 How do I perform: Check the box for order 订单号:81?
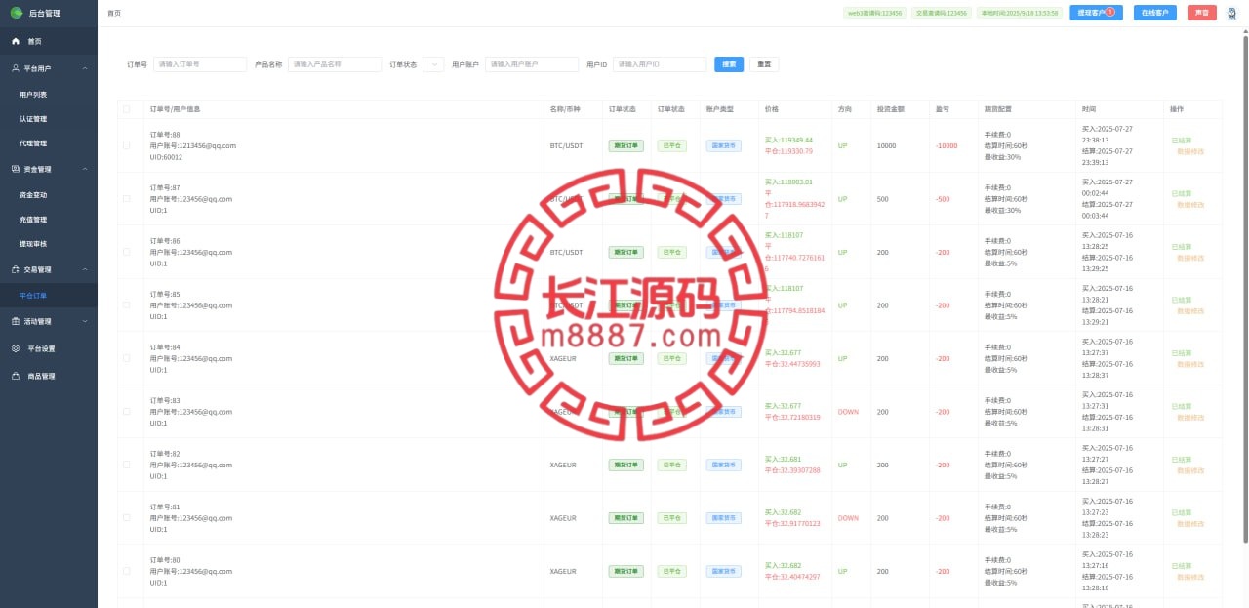tap(126, 518)
